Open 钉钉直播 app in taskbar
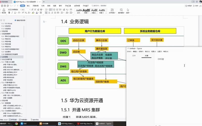Screen dimensions: 202x126 pos(44,123)
